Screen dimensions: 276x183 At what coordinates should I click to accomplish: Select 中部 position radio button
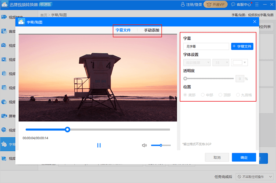point(203,95)
